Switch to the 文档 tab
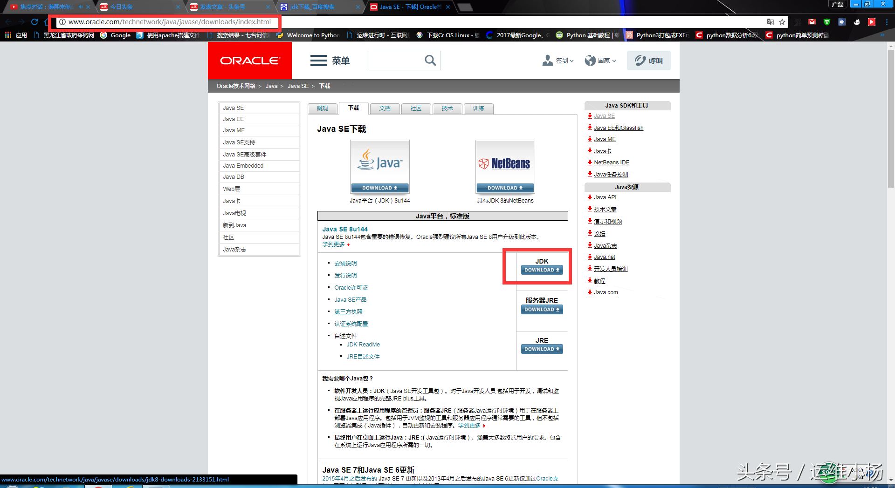The height and width of the screenshot is (488, 895). pos(385,108)
